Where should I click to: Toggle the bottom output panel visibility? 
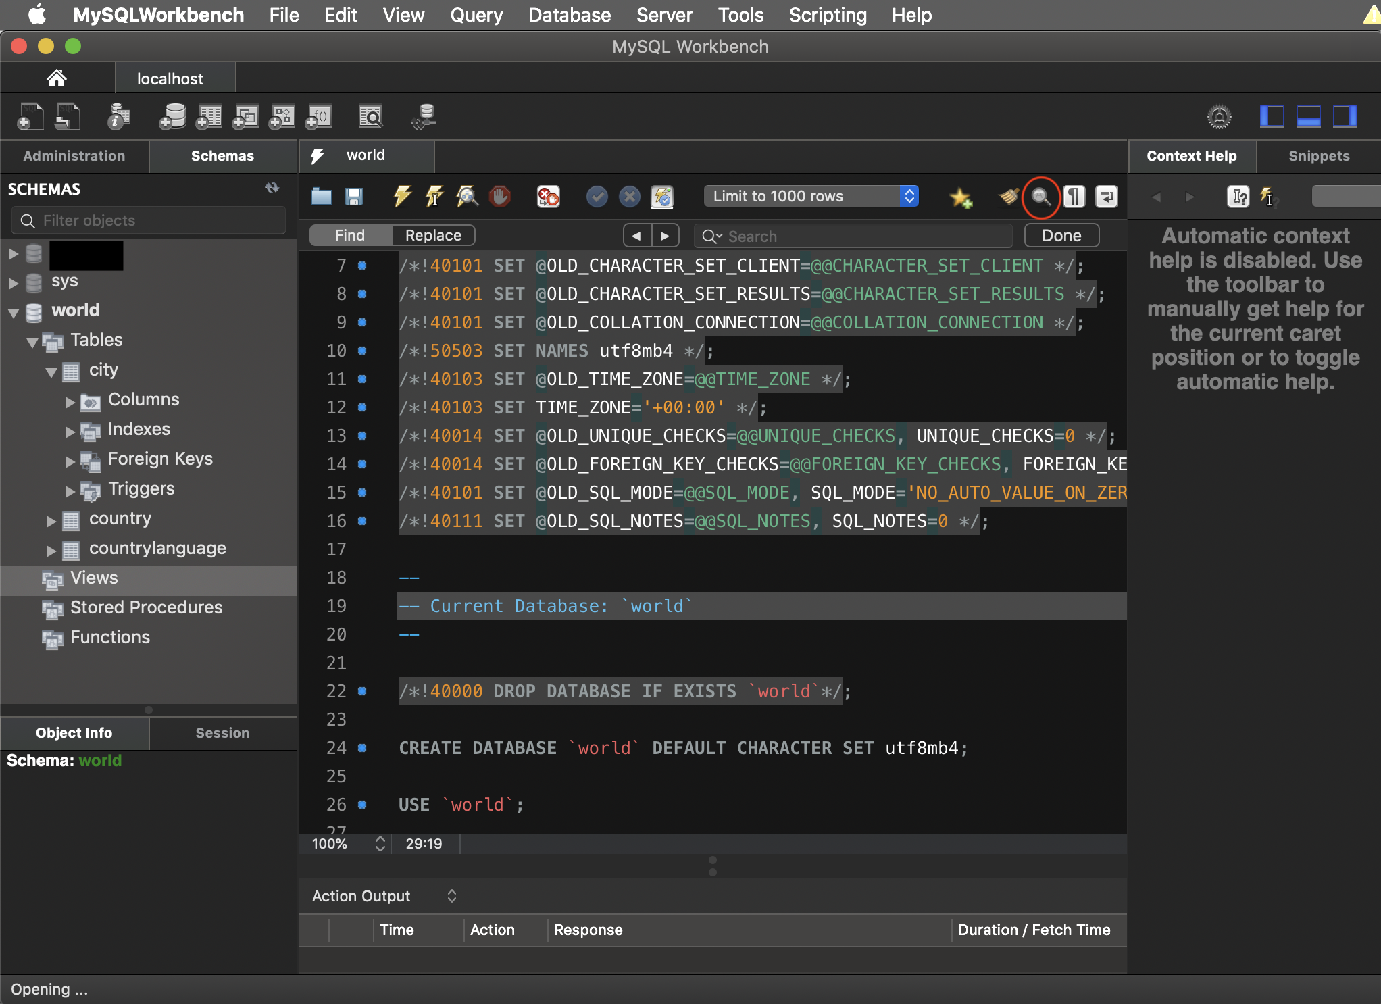tap(1308, 116)
